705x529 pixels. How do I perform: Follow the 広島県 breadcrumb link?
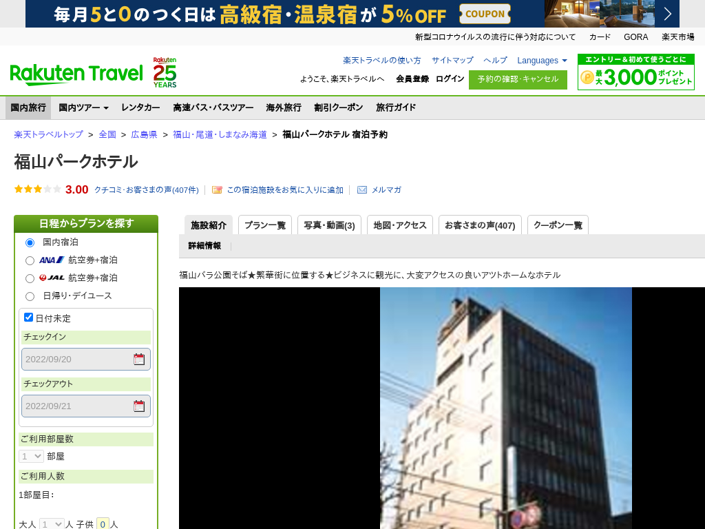pyautogui.click(x=144, y=135)
